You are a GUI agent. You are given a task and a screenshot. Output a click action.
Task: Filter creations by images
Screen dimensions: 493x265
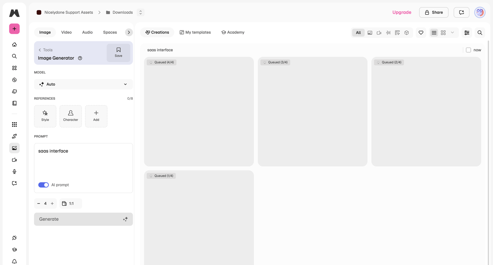coord(370,33)
